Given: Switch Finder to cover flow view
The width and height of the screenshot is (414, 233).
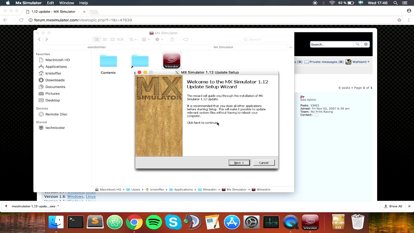Looking at the screenshot, I should (x=120, y=39).
